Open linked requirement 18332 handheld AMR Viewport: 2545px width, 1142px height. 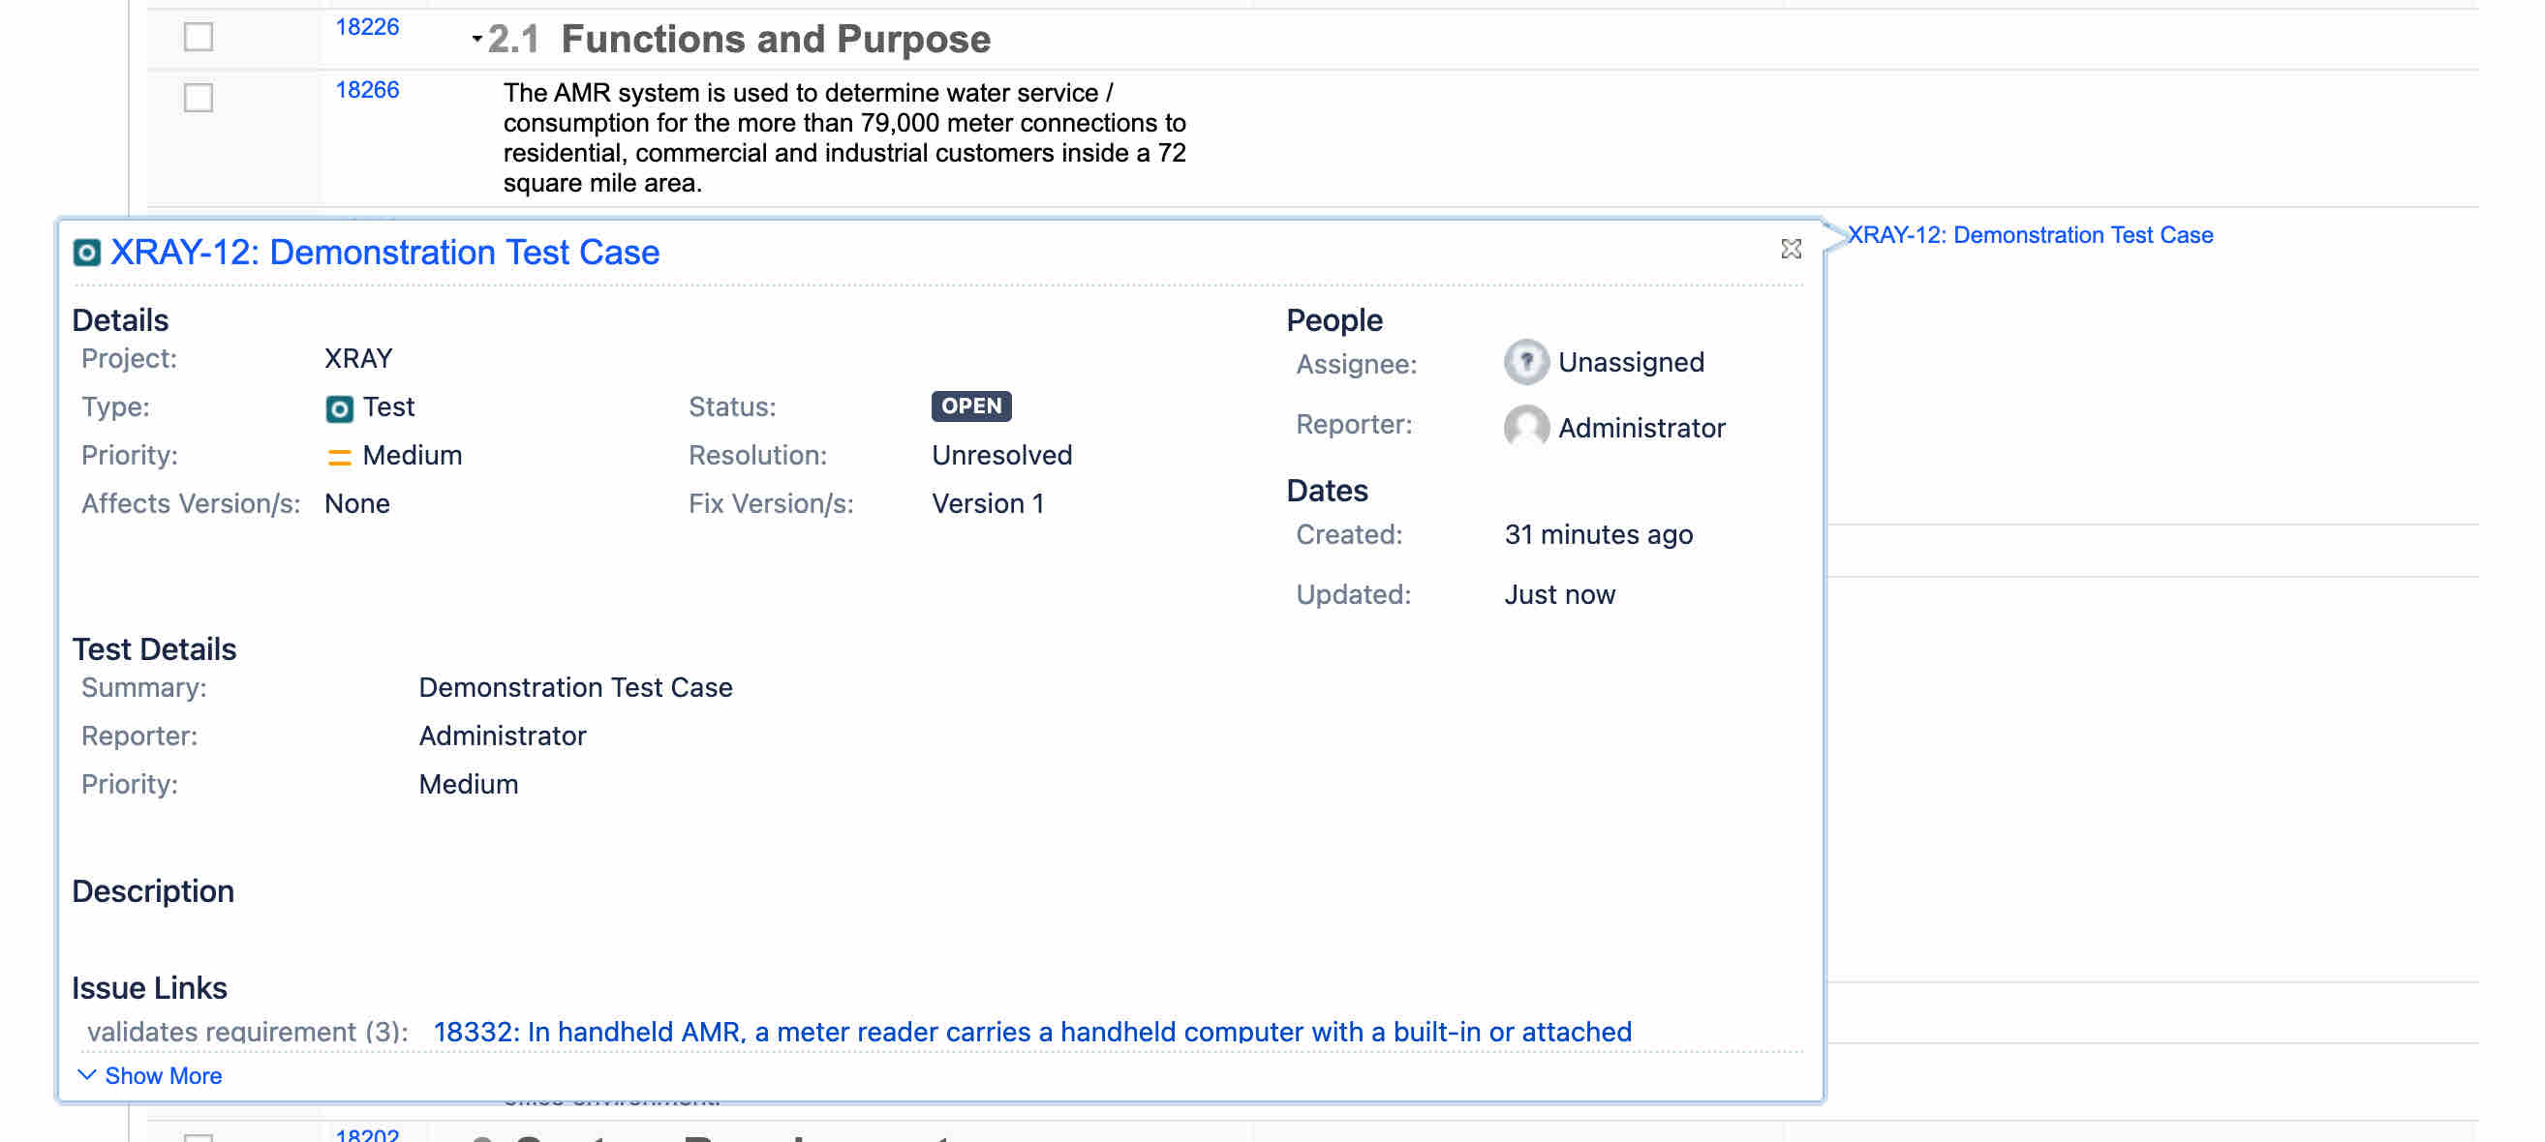1031,1032
